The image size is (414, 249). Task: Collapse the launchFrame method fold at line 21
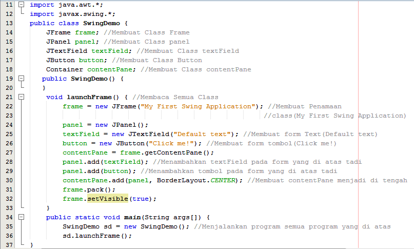[22, 97]
